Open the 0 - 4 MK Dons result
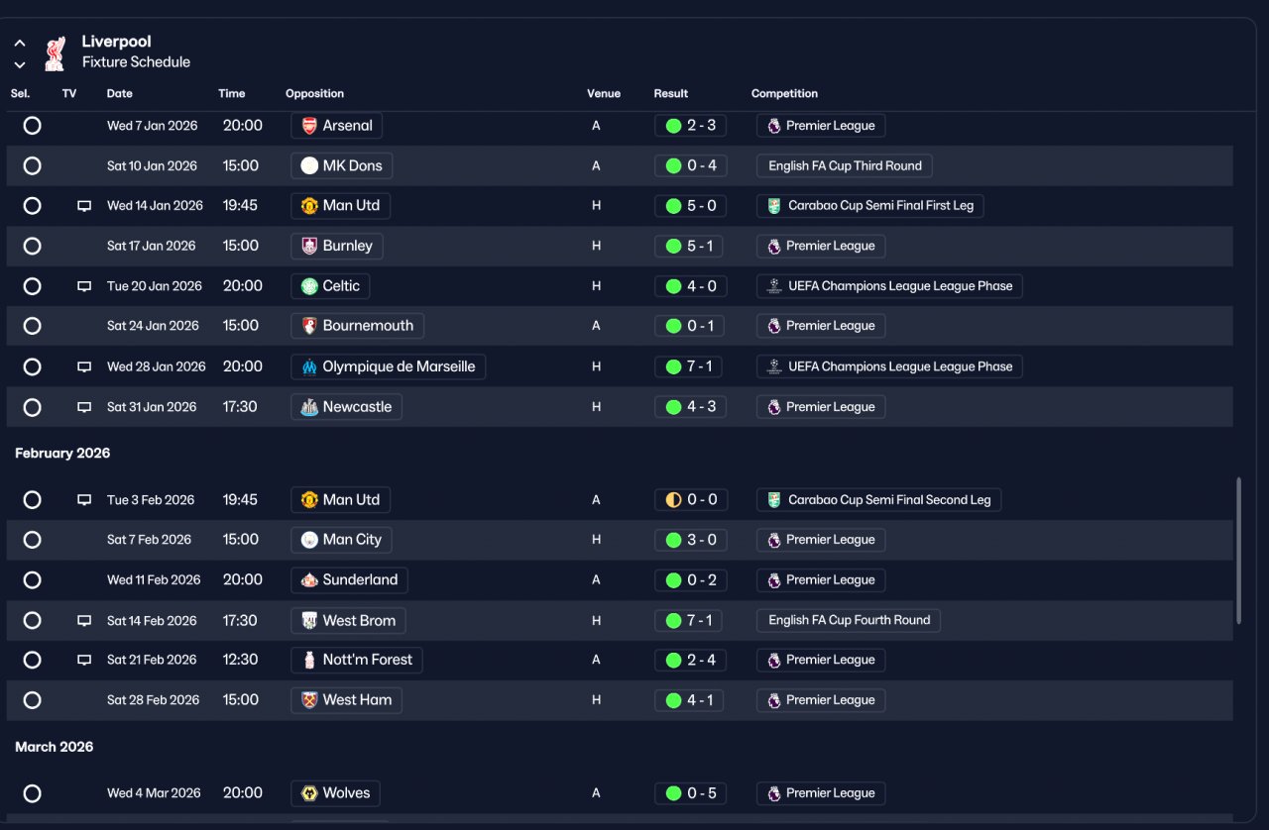 tap(690, 165)
